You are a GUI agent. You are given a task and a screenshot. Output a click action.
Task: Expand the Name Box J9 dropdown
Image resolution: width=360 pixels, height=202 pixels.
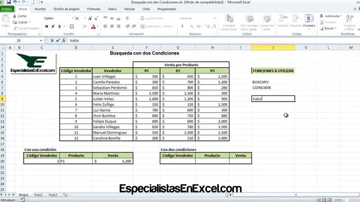[x=41, y=40]
